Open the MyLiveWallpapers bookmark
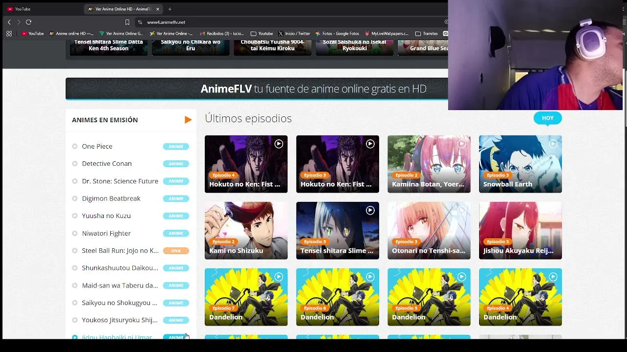The height and width of the screenshot is (352, 627). 386,34
